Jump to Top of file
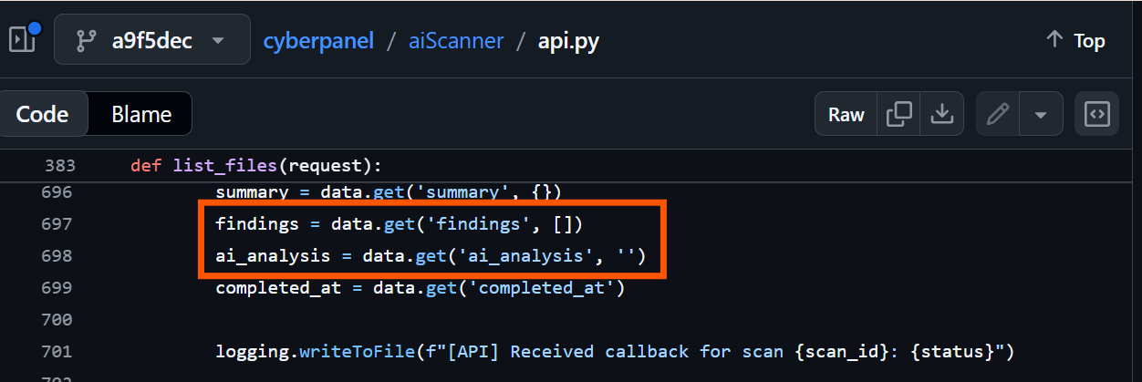Image resolution: width=1142 pixels, height=382 pixels. coord(1075,40)
